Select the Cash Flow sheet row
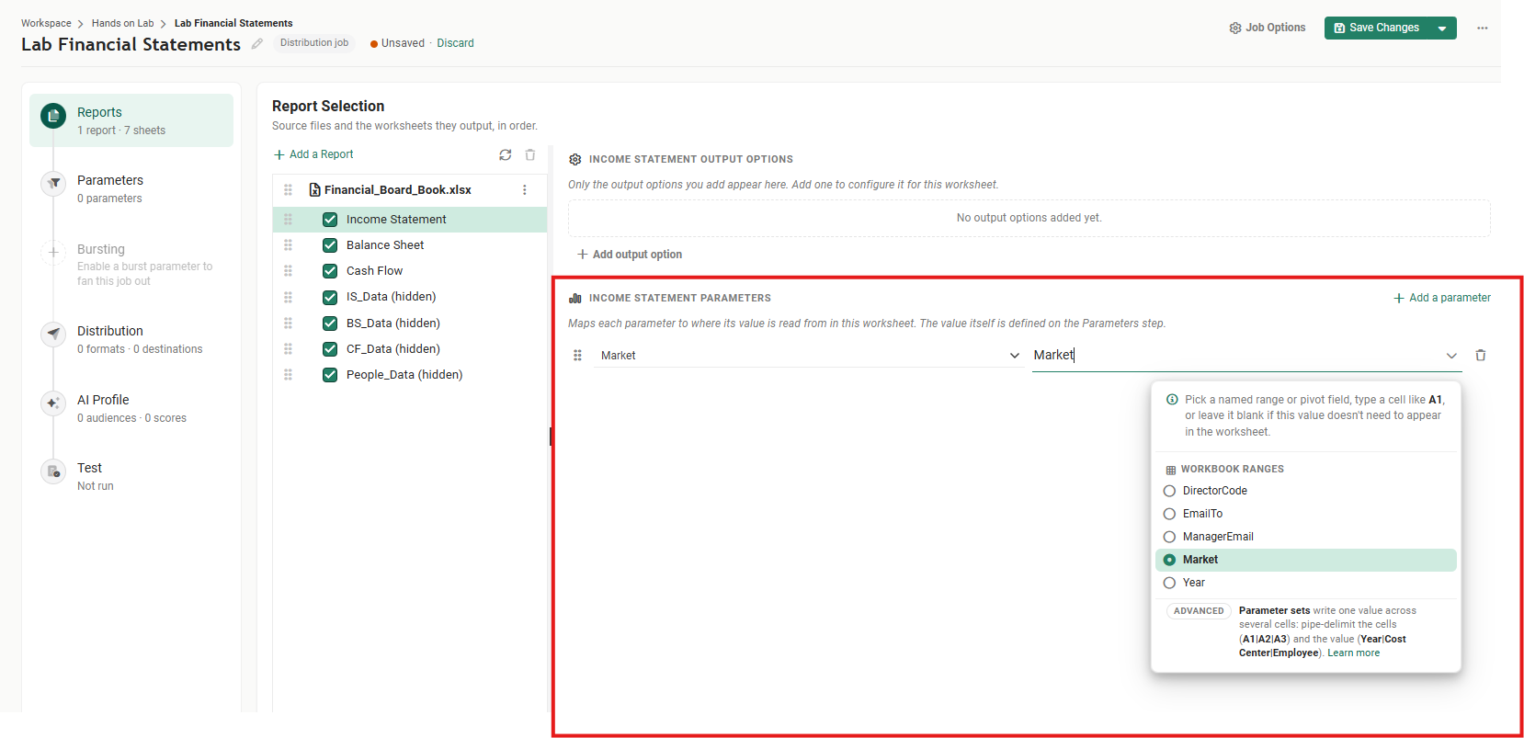 [x=410, y=270]
